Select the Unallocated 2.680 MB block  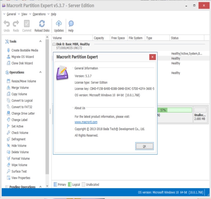200,115
